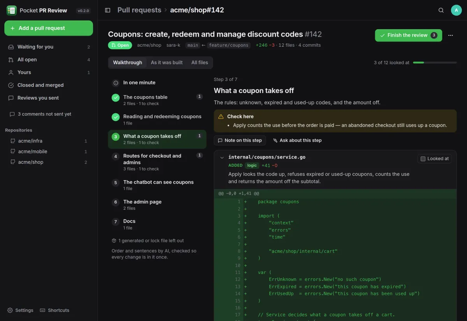
Task: Go to Pull requests breadcrumb link
Action: tap(139, 10)
